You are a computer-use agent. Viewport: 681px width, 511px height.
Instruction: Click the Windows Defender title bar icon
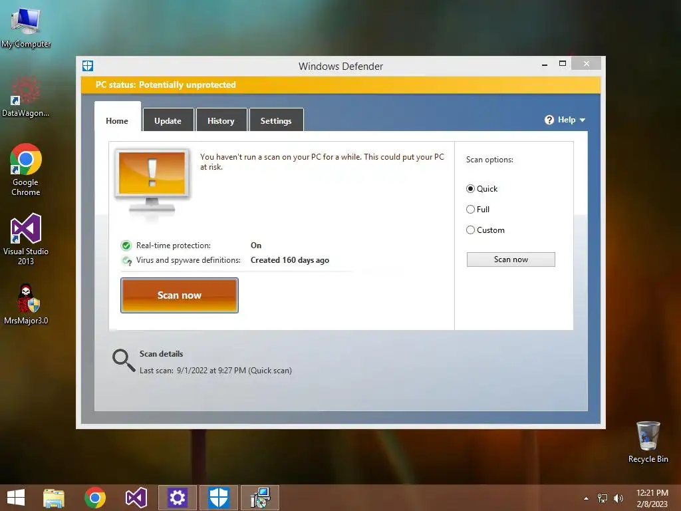88,66
